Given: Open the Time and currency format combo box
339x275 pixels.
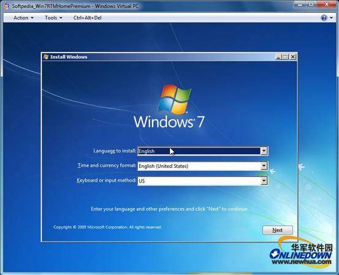Looking at the screenshot, I should point(202,166).
